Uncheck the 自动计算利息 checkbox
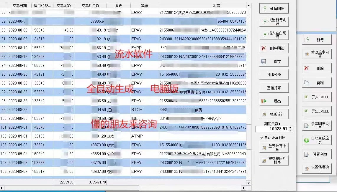 pyautogui.click(x=261, y=138)
